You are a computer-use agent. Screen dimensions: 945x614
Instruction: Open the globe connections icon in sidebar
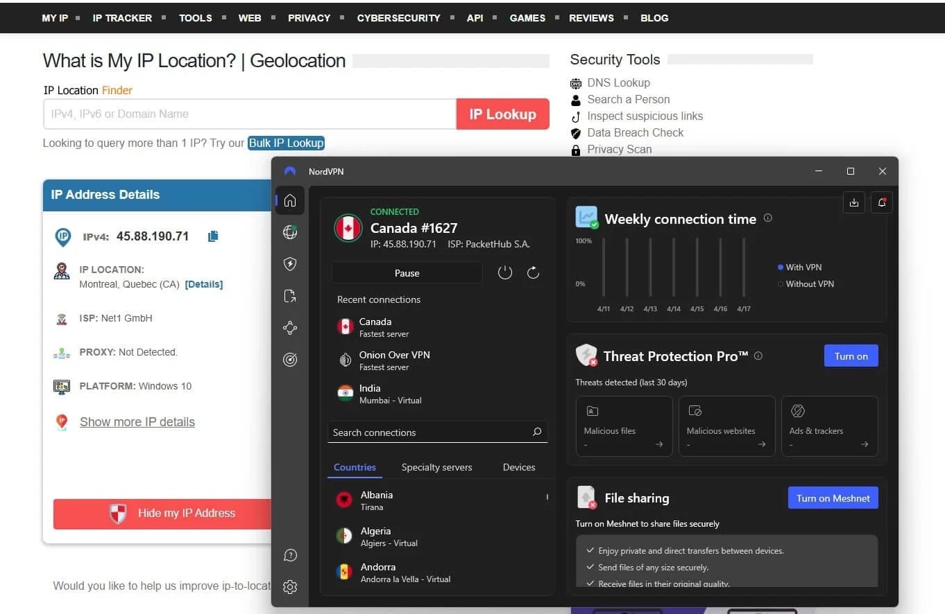[290, 232]
